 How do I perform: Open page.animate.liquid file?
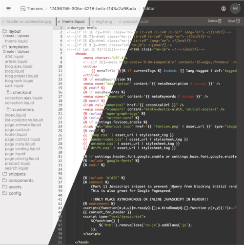(23, 125)
